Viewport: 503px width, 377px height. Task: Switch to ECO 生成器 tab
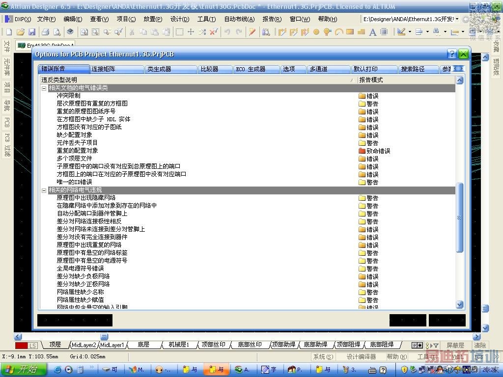(256, 69)
